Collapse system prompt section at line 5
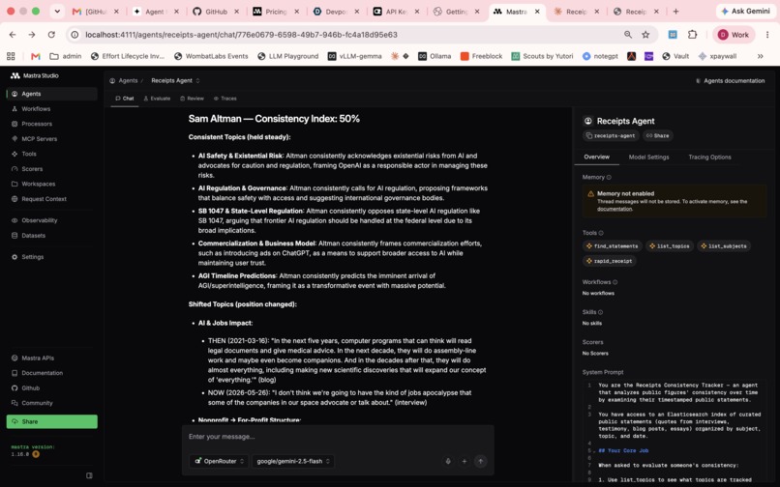The width and height of the screenshot is (780, 487). coord(594,451)
